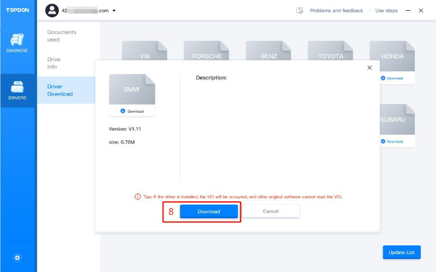This screenshot has width=436, height=272.
Task: Expand the account email dropdown arrow
Action: pos(114,11)
